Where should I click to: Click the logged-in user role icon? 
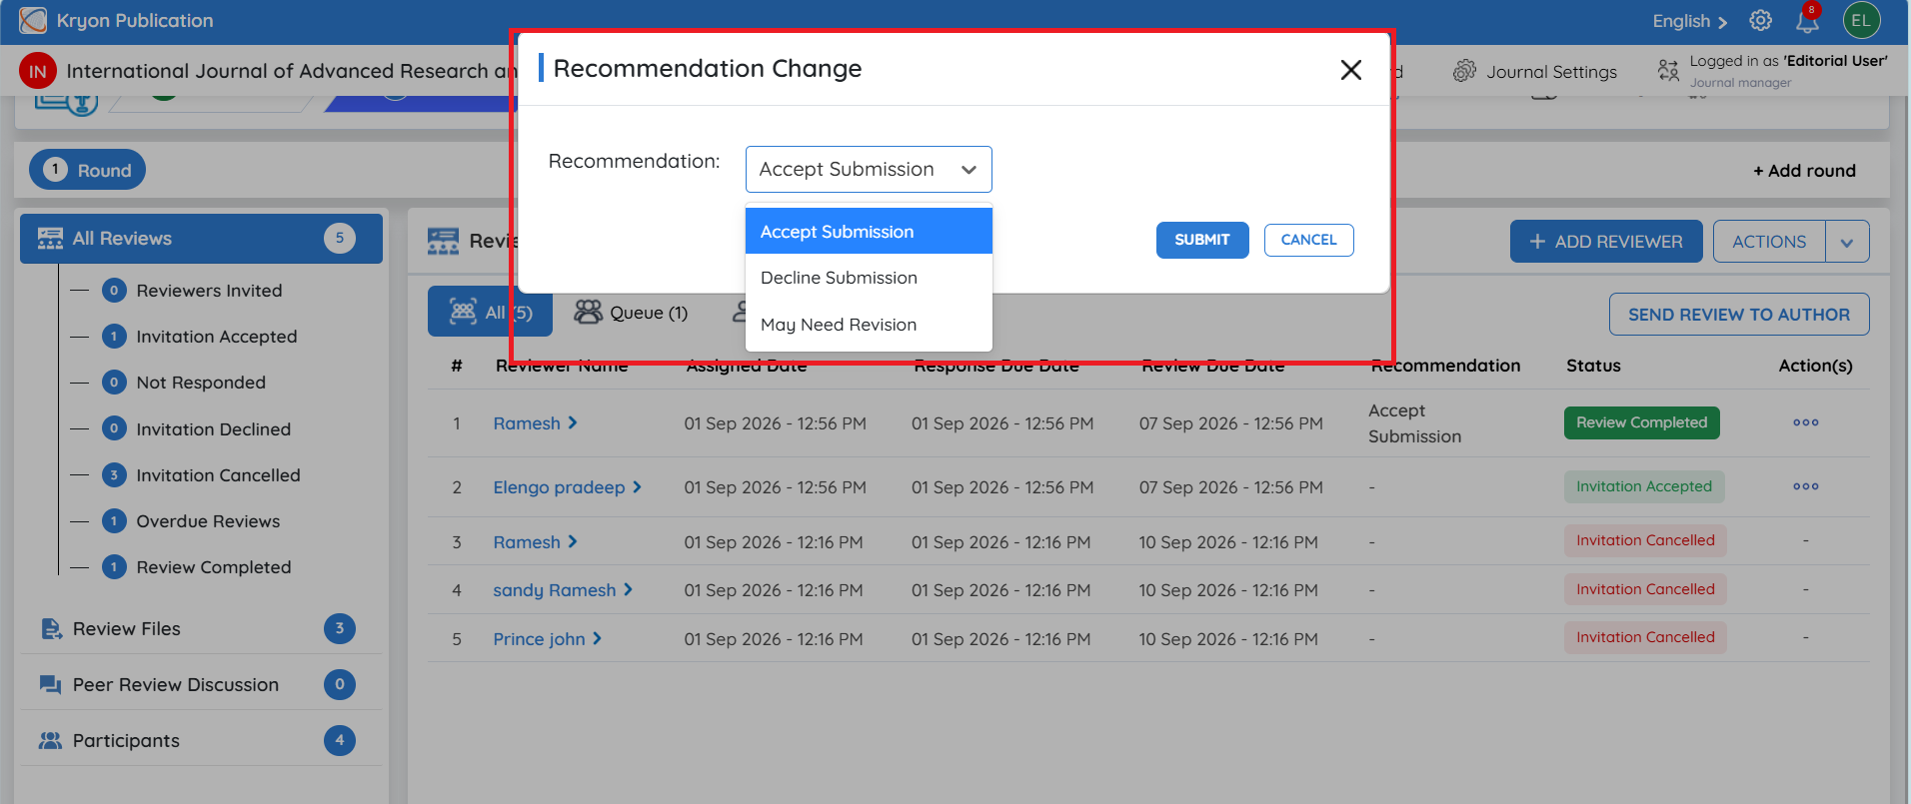pos(1668,70)
